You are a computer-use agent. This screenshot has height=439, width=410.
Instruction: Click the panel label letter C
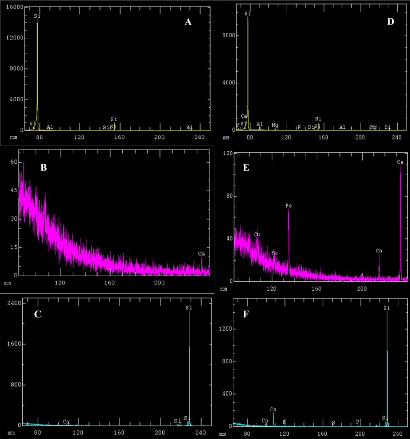[38, 314]
